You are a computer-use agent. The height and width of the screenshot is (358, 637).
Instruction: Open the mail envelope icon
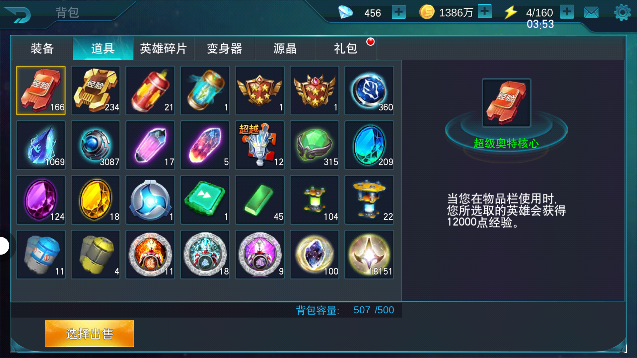(x=591, y=13)
